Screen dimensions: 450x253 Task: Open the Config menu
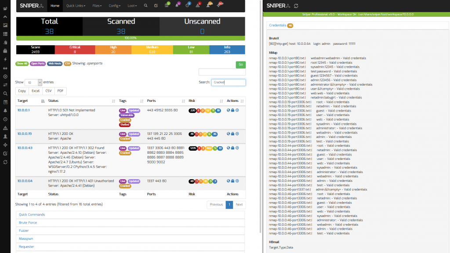tap(114, 6)
